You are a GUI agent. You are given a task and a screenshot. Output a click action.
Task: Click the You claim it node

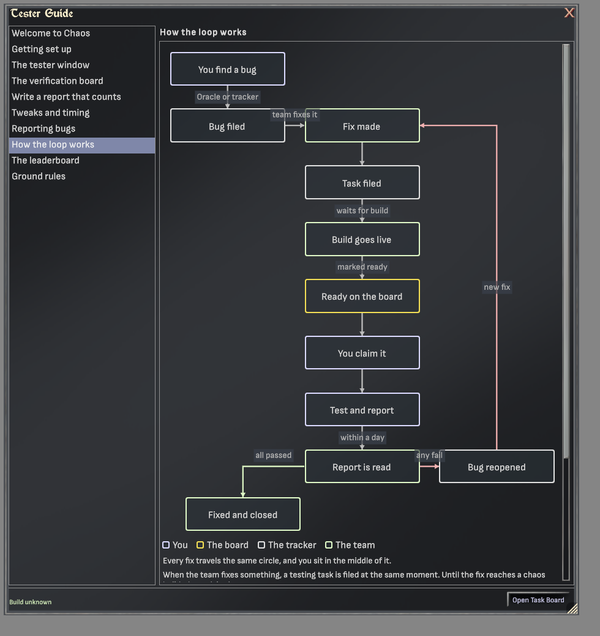(362, 352)
